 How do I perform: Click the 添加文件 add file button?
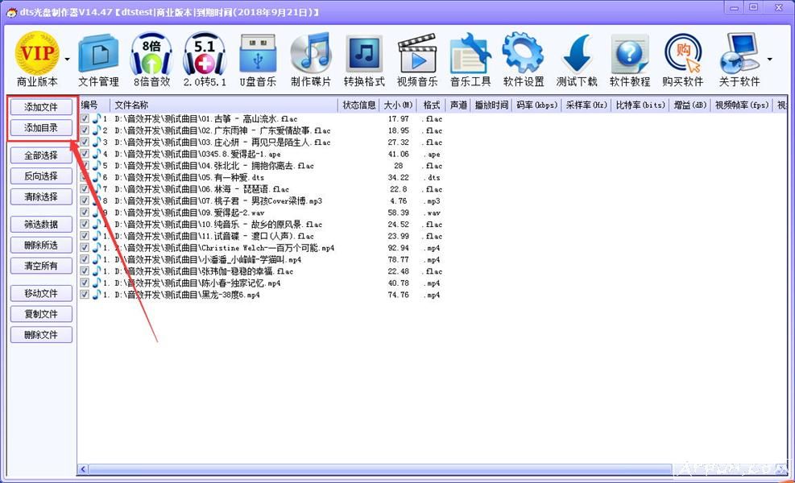point(40,106)
